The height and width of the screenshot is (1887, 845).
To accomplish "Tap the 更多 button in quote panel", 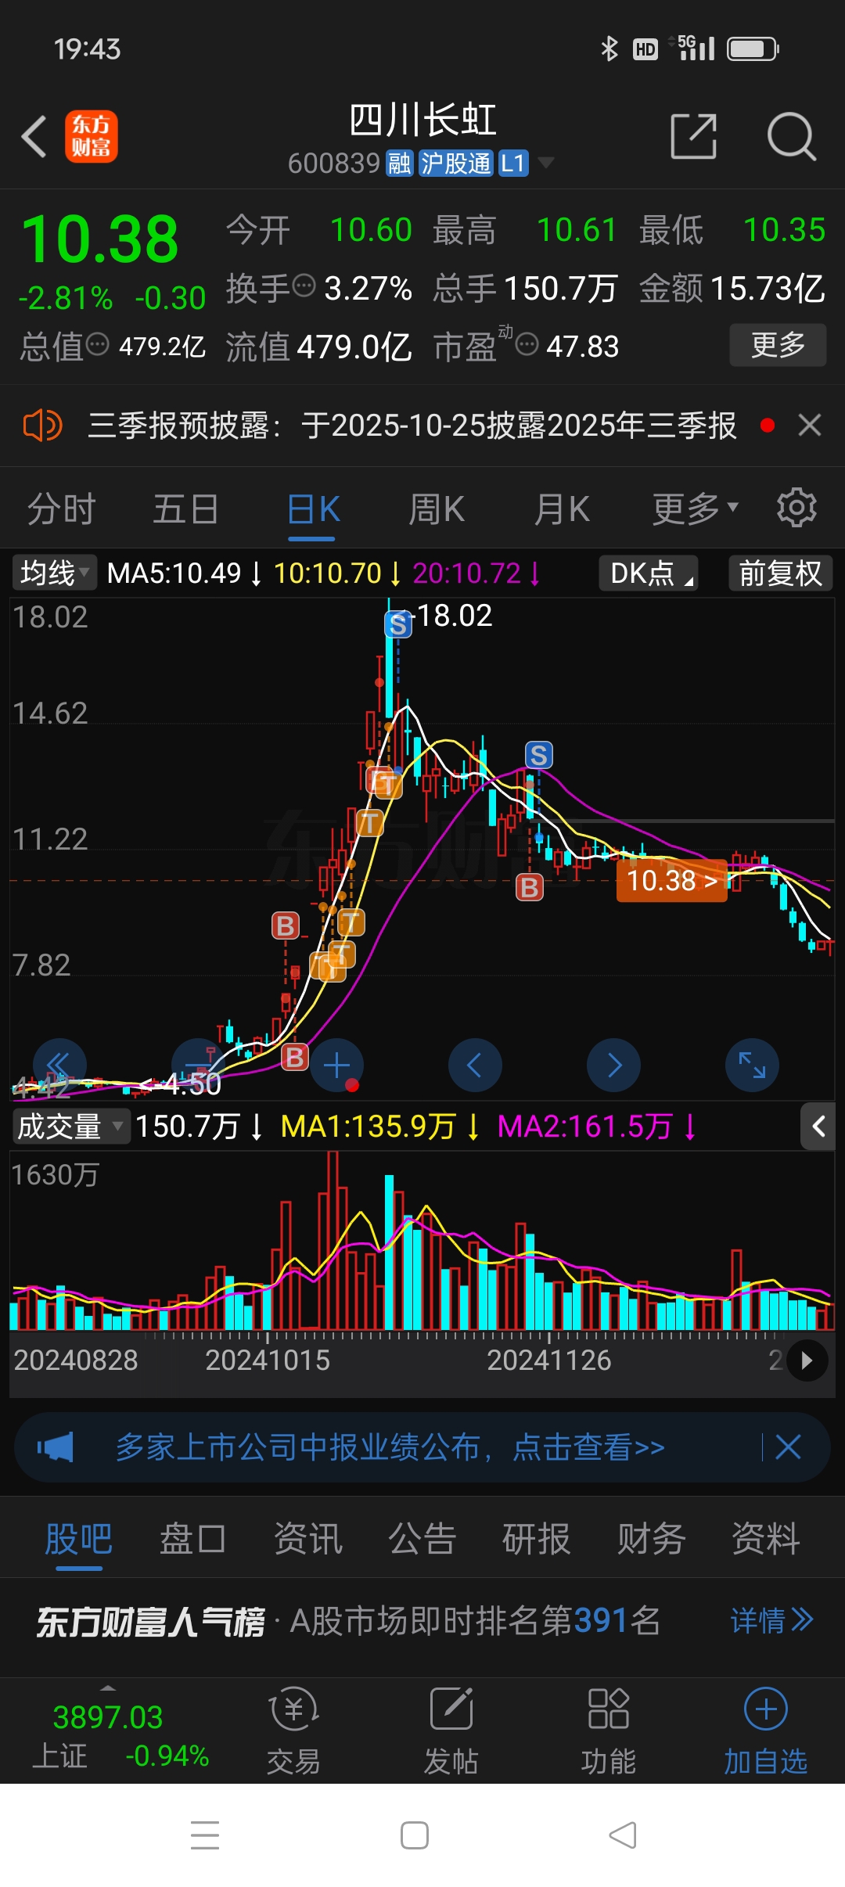I will (x=778, y=345).
